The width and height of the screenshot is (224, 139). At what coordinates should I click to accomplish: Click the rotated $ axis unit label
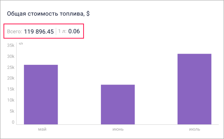(21, 44)
